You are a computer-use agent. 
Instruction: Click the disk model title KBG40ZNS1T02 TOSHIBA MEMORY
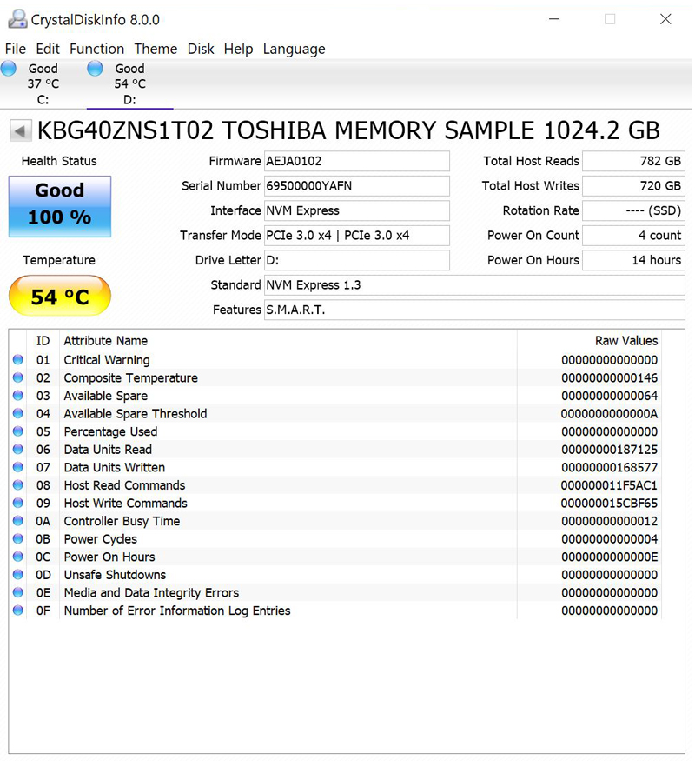tap(348, 130)
